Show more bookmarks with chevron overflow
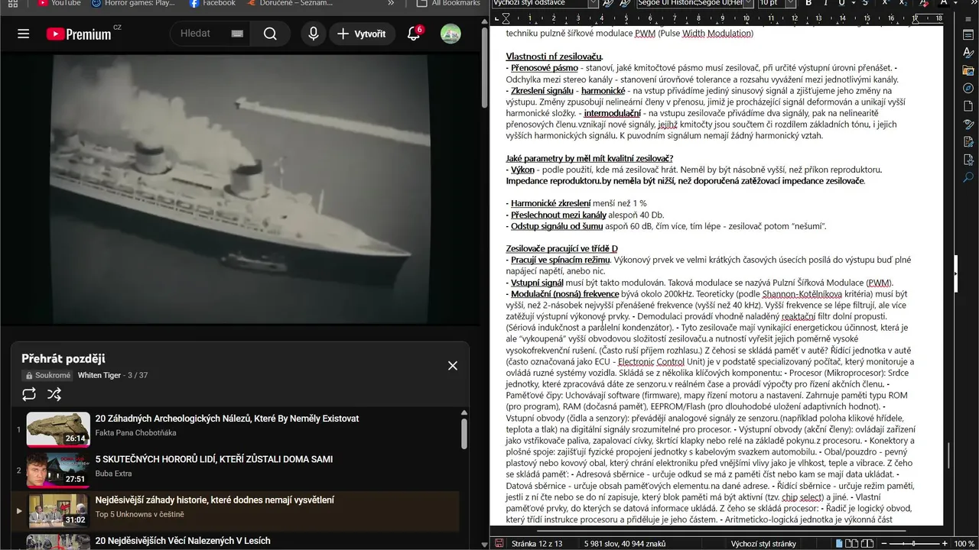Image resolution: width=979 pixels, height=550 pixels. pos(391,3)
